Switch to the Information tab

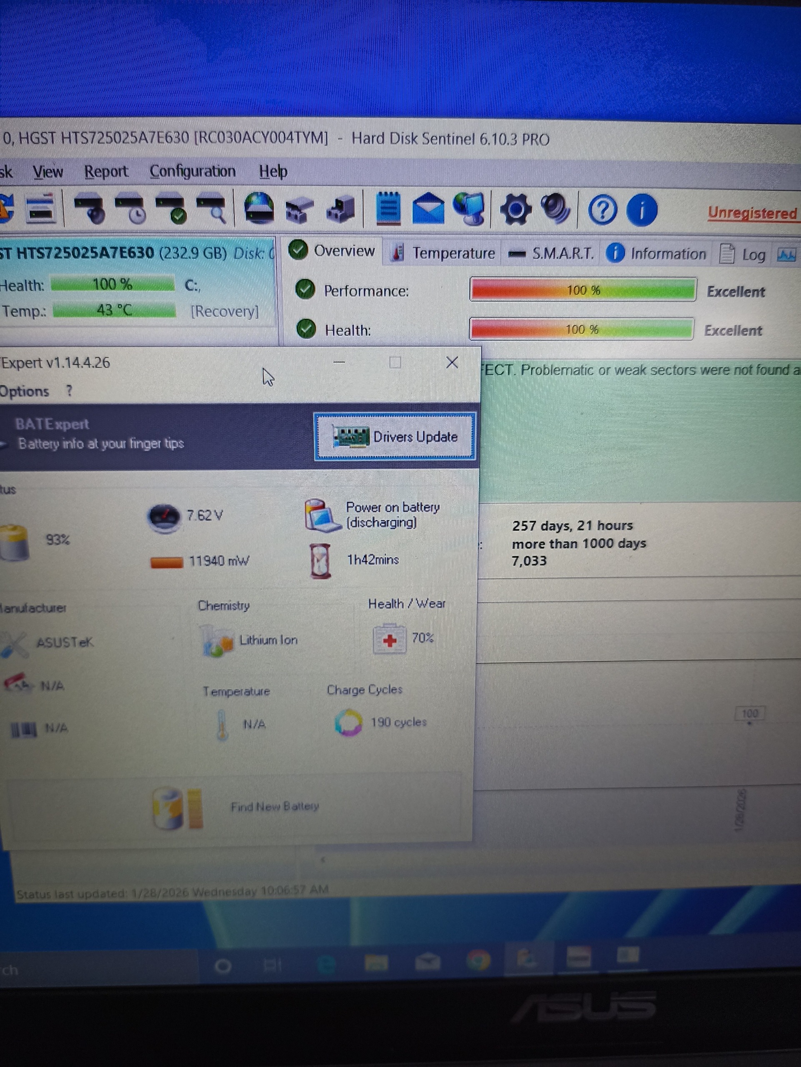point(657,254)
